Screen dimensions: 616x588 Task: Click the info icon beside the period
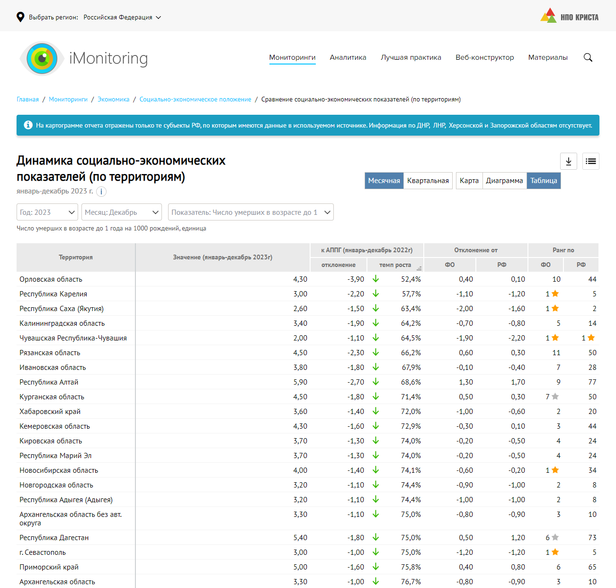101,192
